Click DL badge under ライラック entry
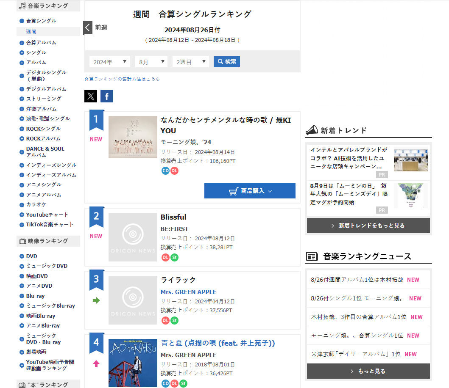This screenshot has width=449, height=388. point(165,321)
